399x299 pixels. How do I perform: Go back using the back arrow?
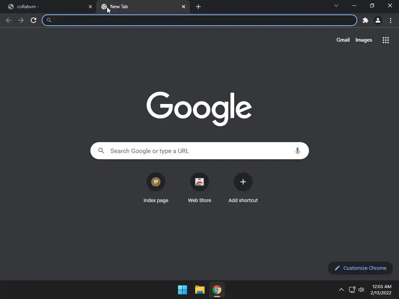(9, 20)
